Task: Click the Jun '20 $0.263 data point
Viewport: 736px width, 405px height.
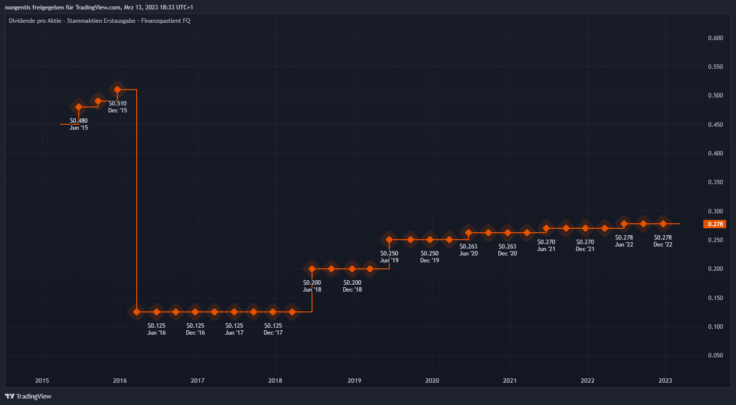Action: pos(469,233)
